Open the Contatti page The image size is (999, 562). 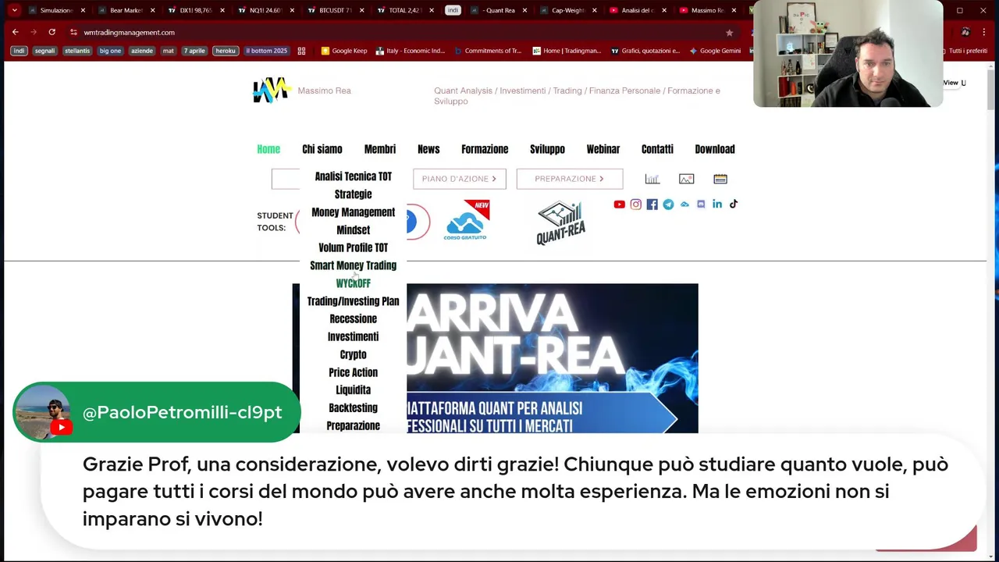657,149
